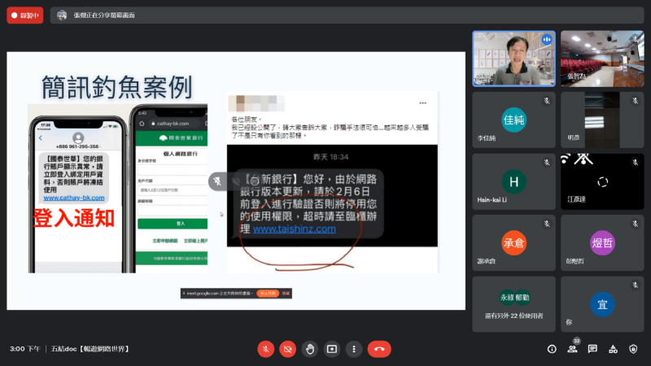
Task: Click the home icon in phone browser
Action: point(142,124)
